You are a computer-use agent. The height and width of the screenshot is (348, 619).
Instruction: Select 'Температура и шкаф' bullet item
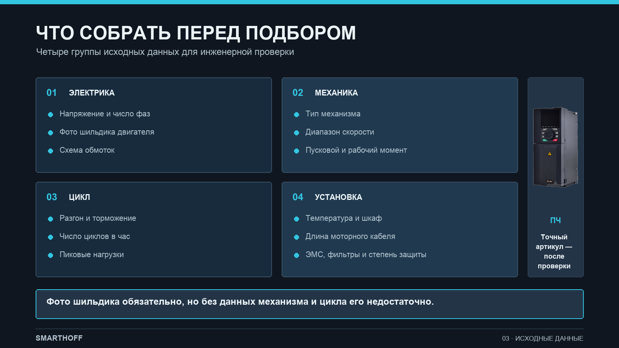[344, 218]
